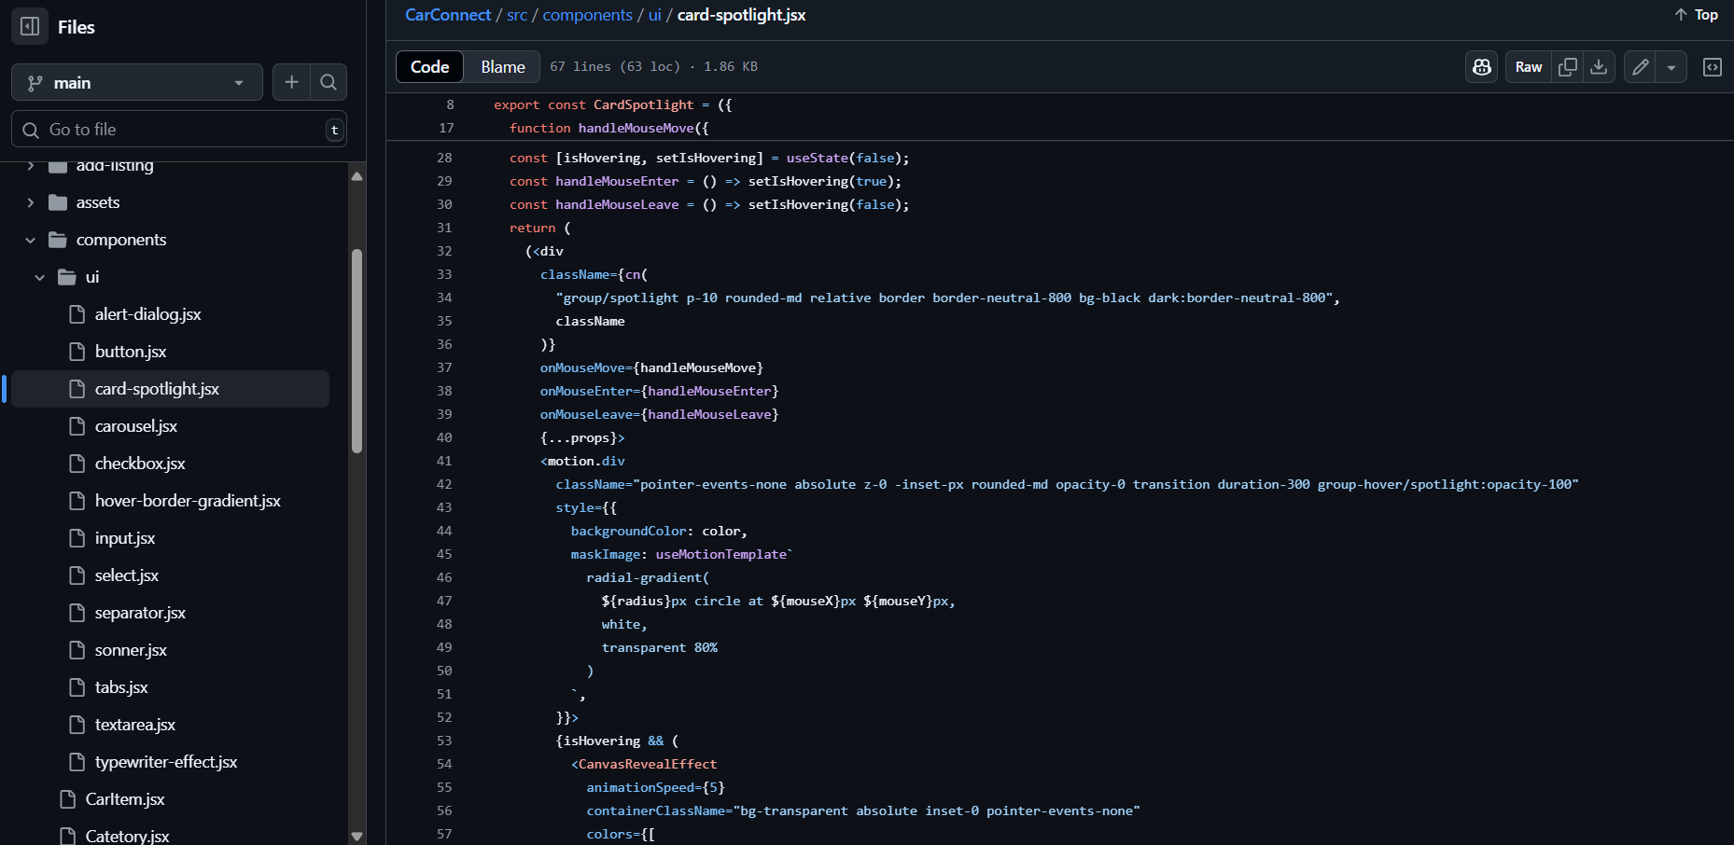Collapse the ui folder chevron
This screenshot has width=1734, height=845.
[40, 277]
